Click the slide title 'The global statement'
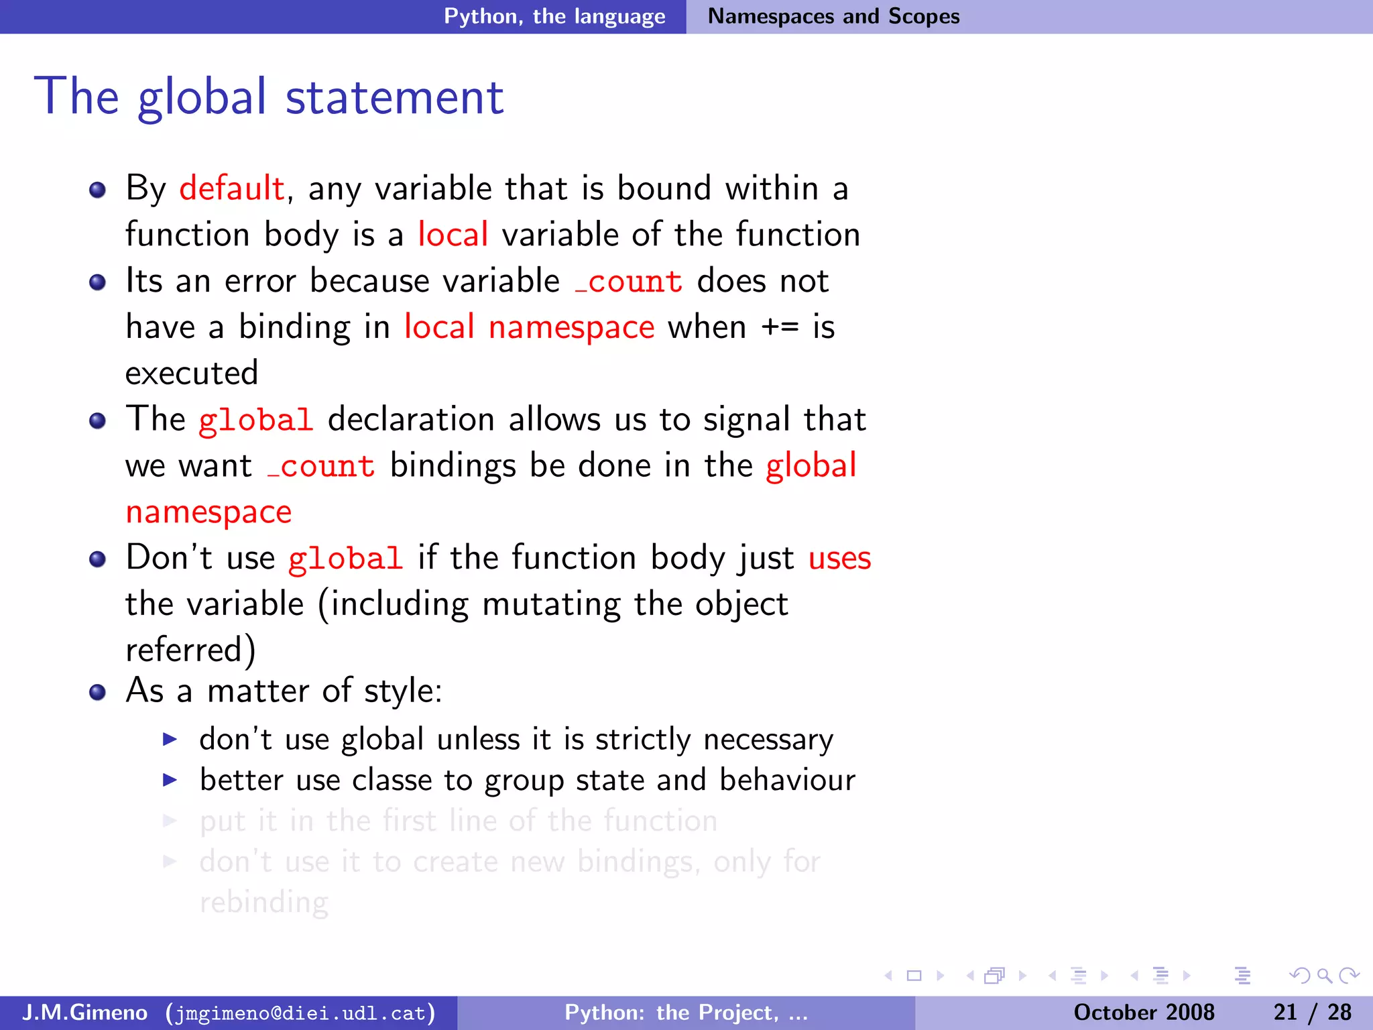This screenshot has width=1373, height=1030. 268,97
